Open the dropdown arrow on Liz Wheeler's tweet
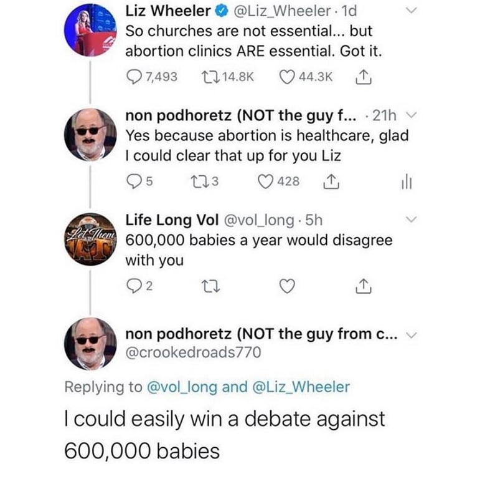The height and width of the screenshot is (479, 480). click(410, 11)
